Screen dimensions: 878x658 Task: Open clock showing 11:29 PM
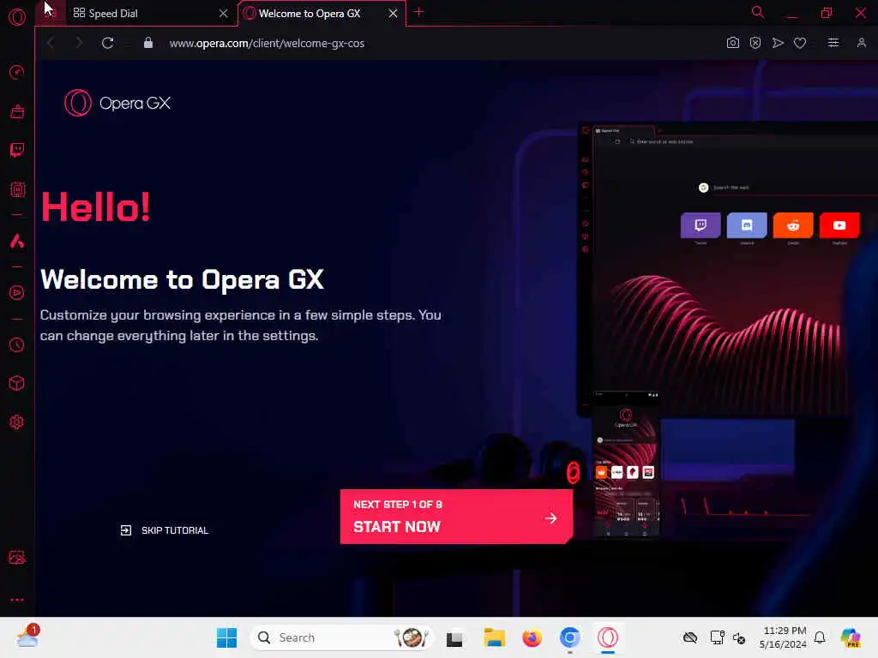(x=783, y=637)
